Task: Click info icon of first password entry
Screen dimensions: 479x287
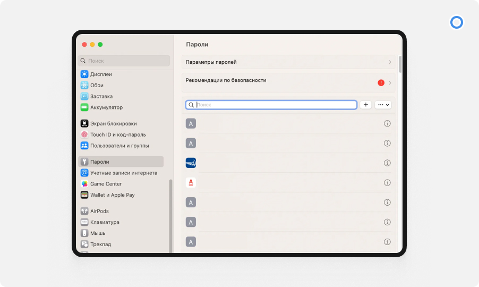Action: pos(387,123)
